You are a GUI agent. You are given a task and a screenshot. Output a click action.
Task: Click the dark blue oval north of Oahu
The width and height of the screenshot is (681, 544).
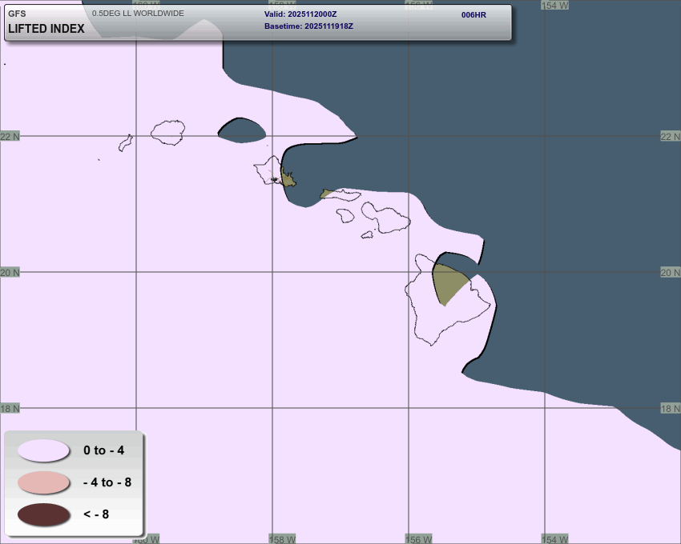pos(242,130)
